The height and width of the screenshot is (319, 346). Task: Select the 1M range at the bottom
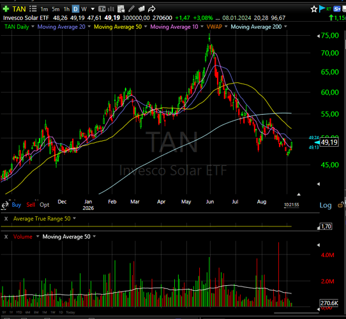(45, 313)
